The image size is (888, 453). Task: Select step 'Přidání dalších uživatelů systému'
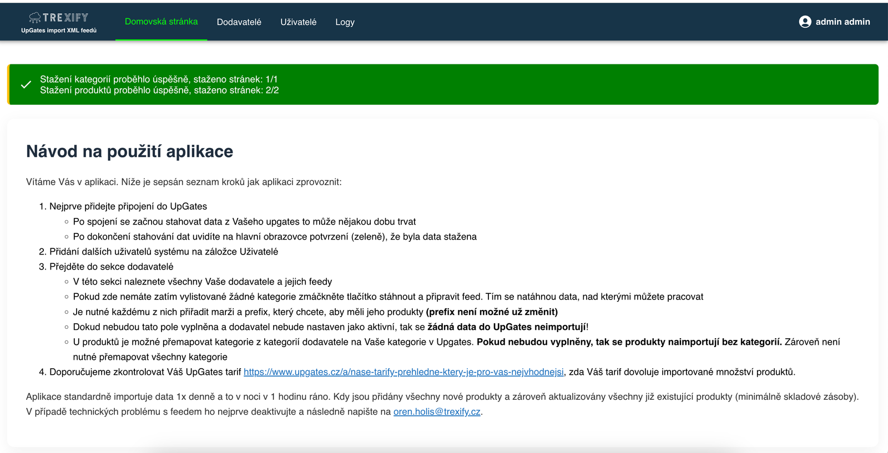[x=163, y=252]
